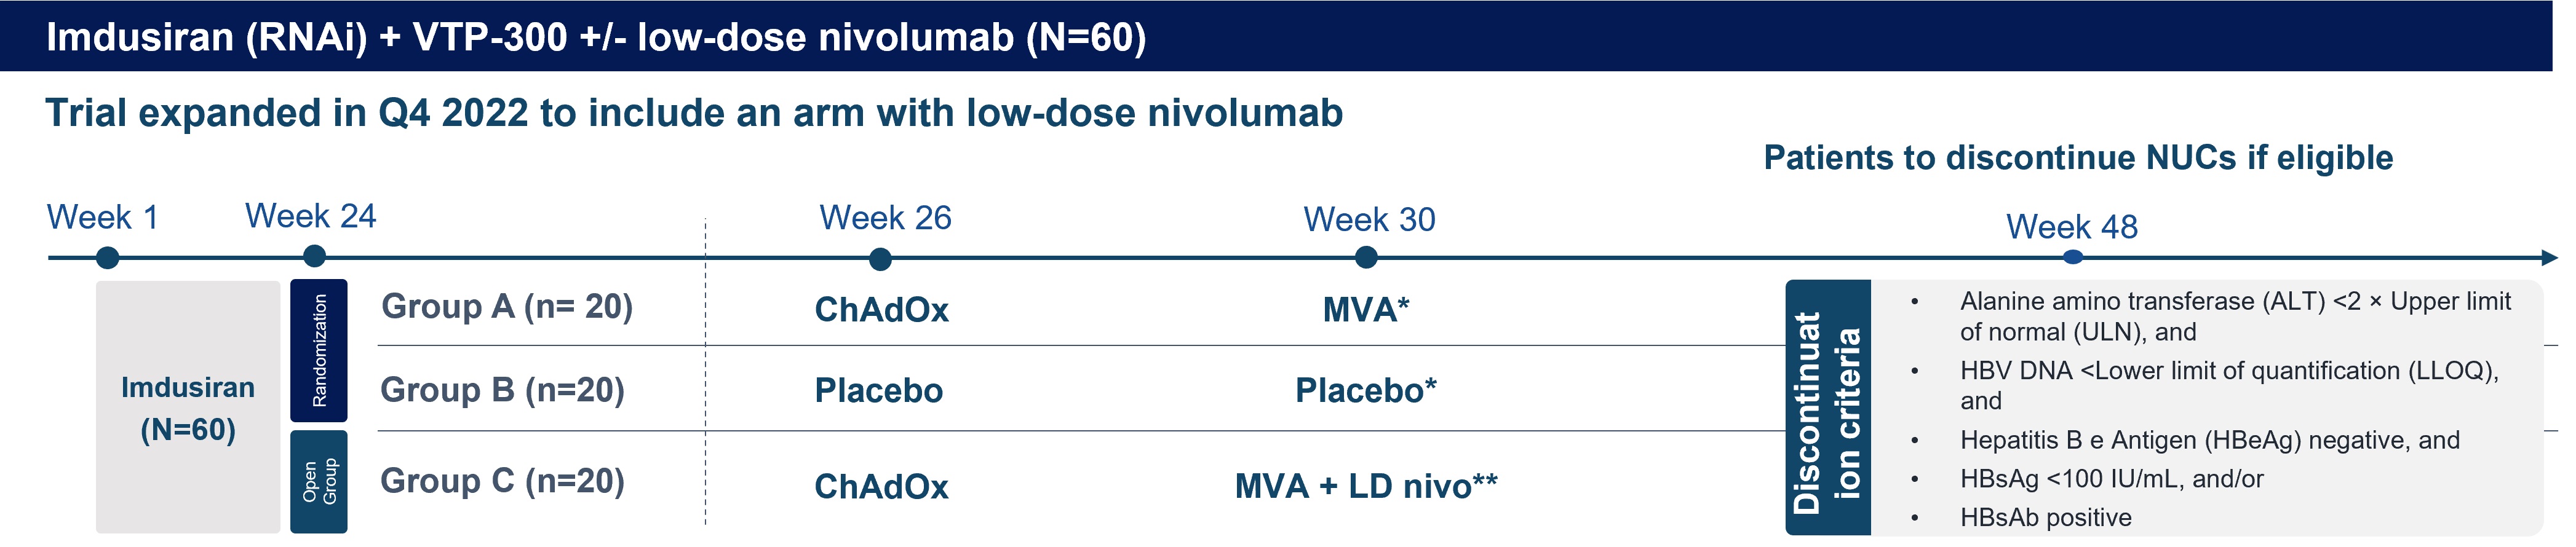Select the MVA + LD nivo** text
Viewport: 2576px width, 547px height.
coord(1366,486)
